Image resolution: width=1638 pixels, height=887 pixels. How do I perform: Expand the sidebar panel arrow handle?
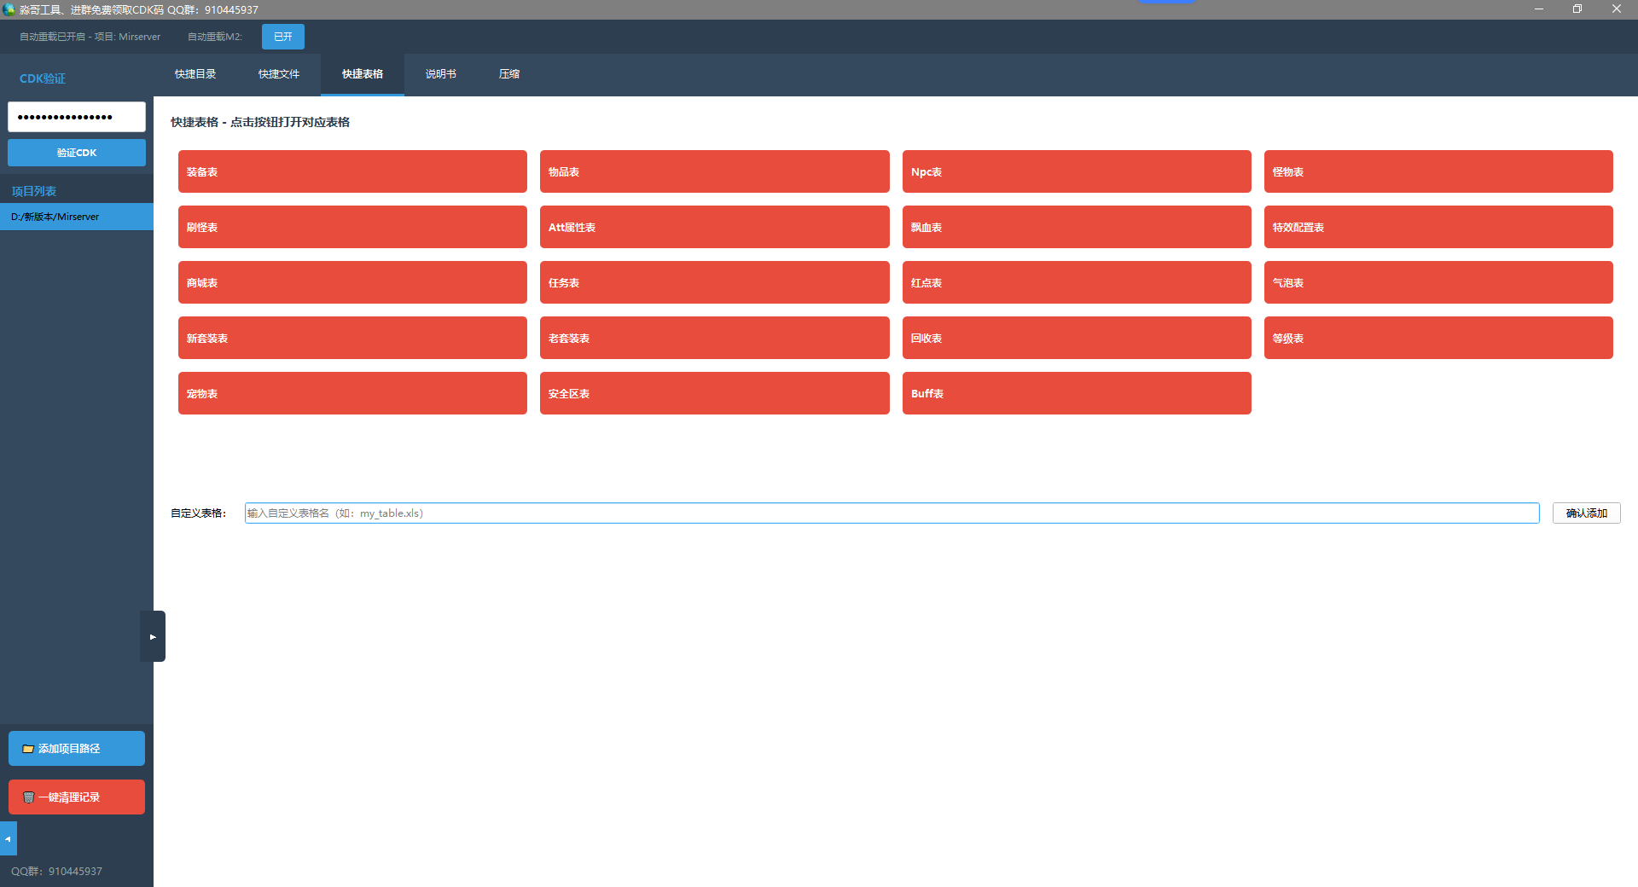(153, 636)
